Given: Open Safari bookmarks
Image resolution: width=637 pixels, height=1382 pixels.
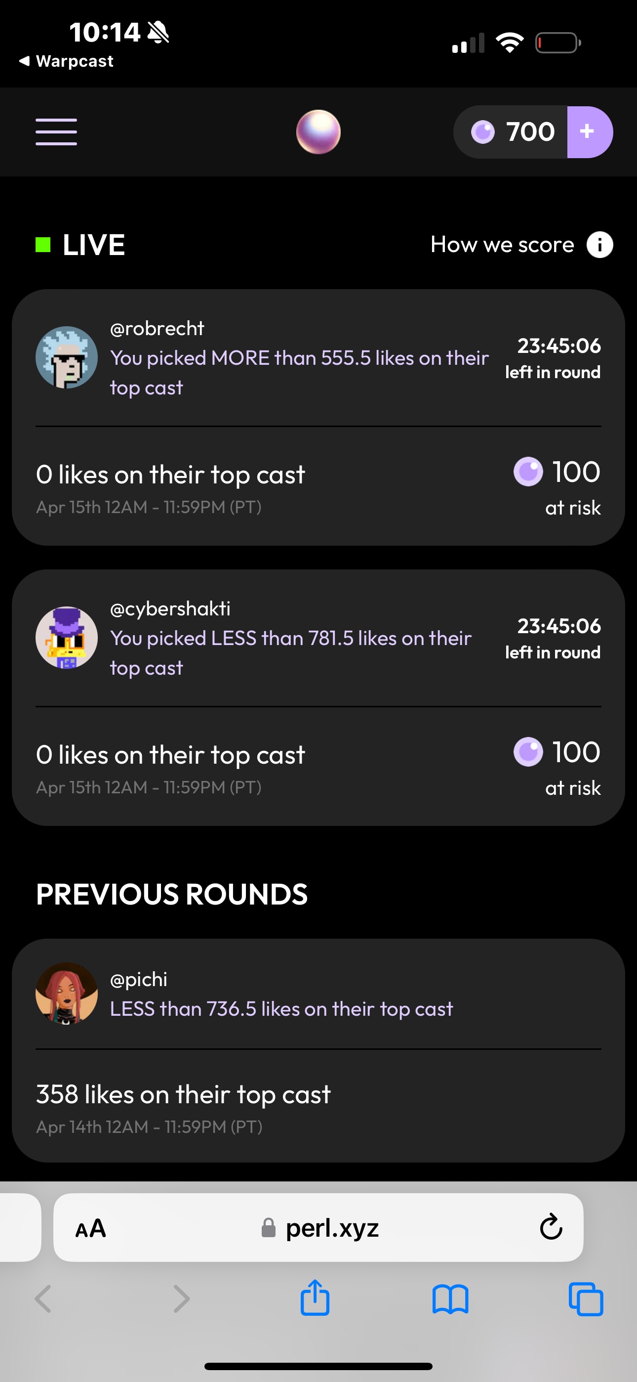Looking at the screenshot, I should point(450,1299).
